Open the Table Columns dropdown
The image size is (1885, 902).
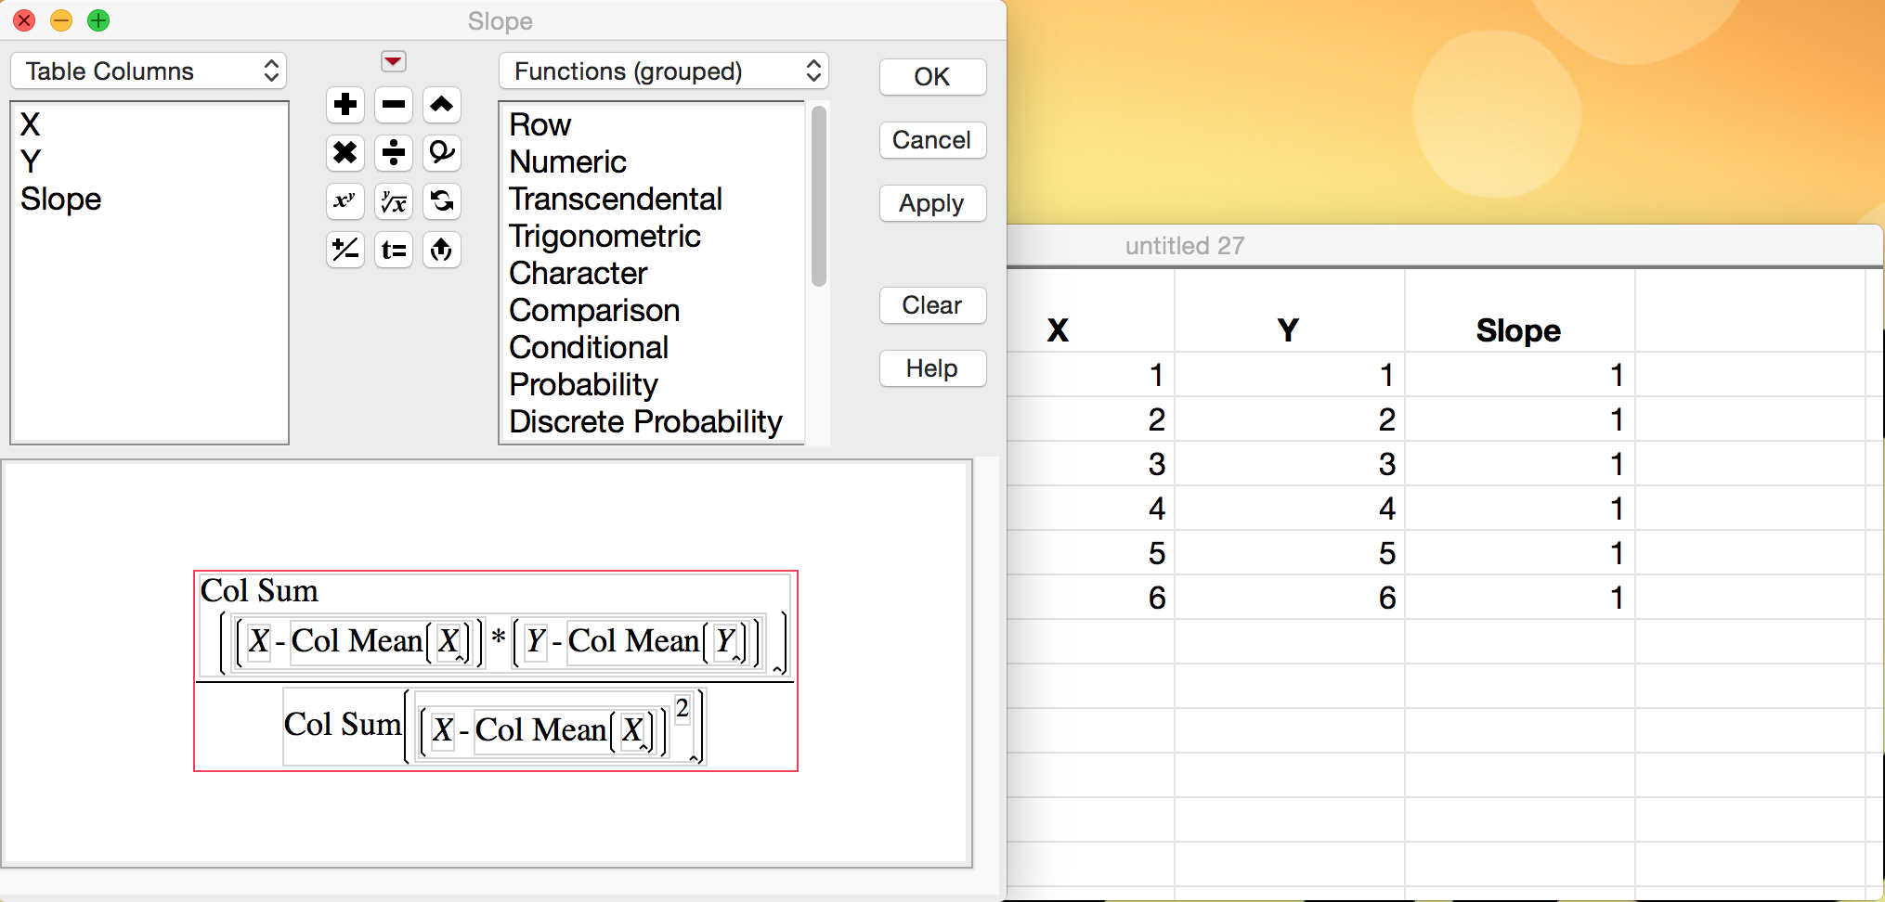coord(149,71)
